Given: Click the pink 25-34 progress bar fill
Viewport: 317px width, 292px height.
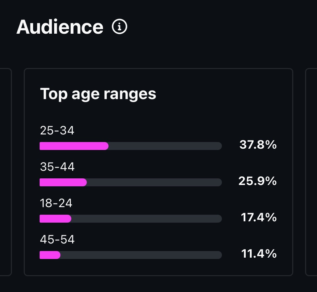Looking at the screenshot, I should point(74,146).
